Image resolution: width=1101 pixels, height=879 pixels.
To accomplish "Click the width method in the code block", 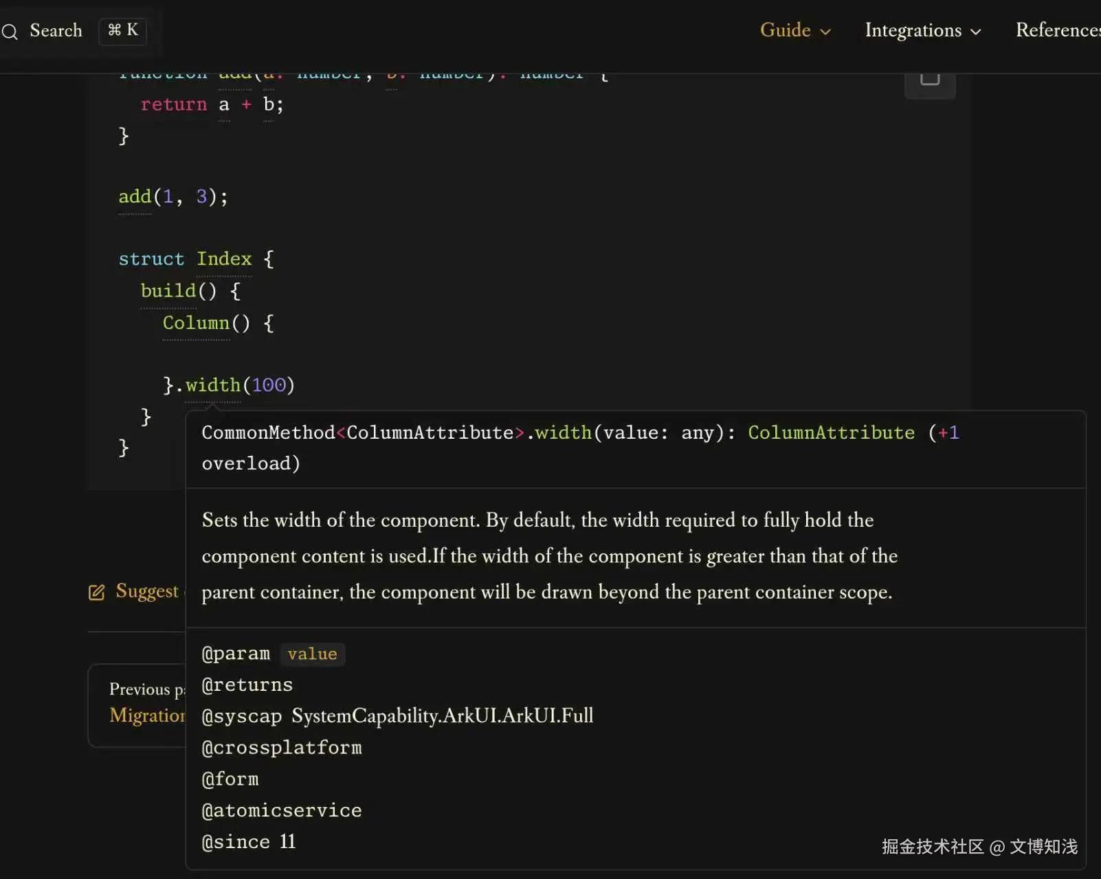I will (212, 385).
